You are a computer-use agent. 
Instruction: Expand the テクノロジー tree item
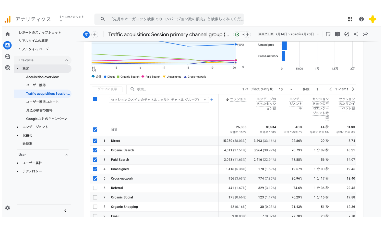[x=18, y=171]
